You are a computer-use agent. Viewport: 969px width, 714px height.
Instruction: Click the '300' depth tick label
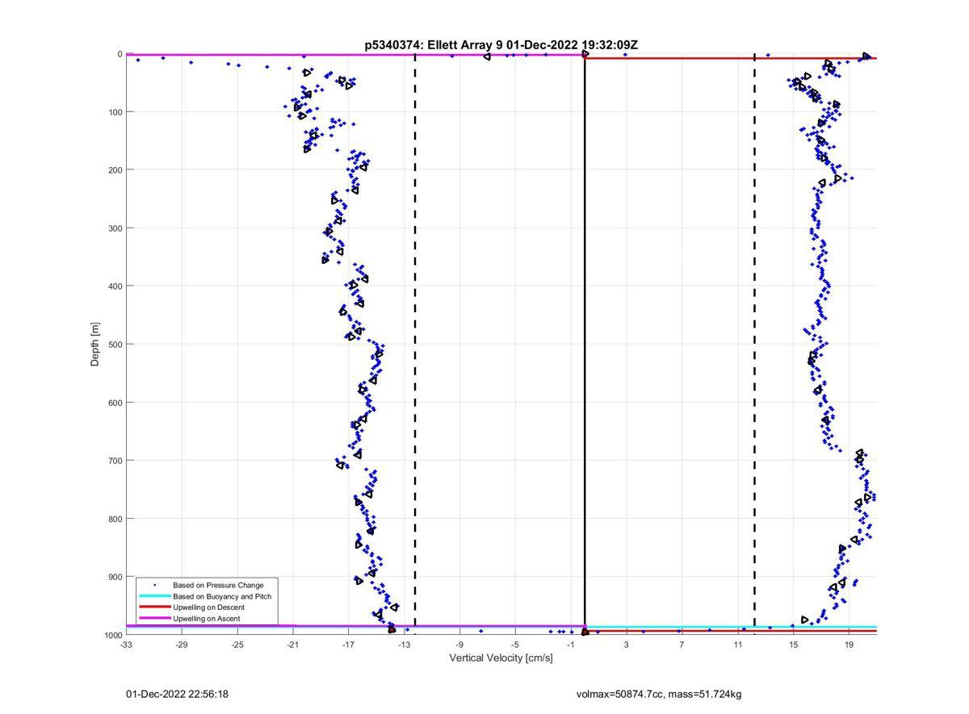pyautogui.click(x=115, y=228)
